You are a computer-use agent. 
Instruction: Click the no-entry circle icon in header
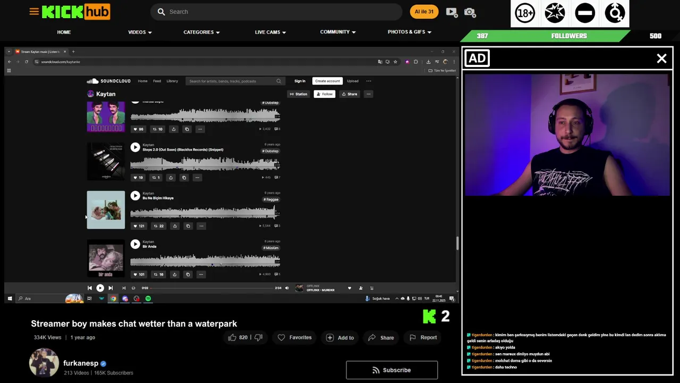(x=585, y=13)
